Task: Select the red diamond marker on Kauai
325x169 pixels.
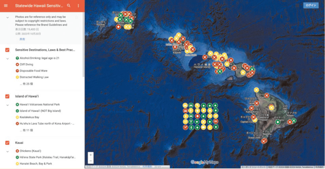Action: (118, 27)
